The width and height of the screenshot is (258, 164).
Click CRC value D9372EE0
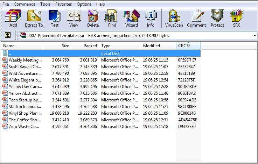[187, 127]
